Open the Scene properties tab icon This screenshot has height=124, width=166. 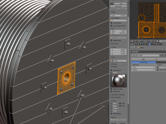(x=141, y=44)
